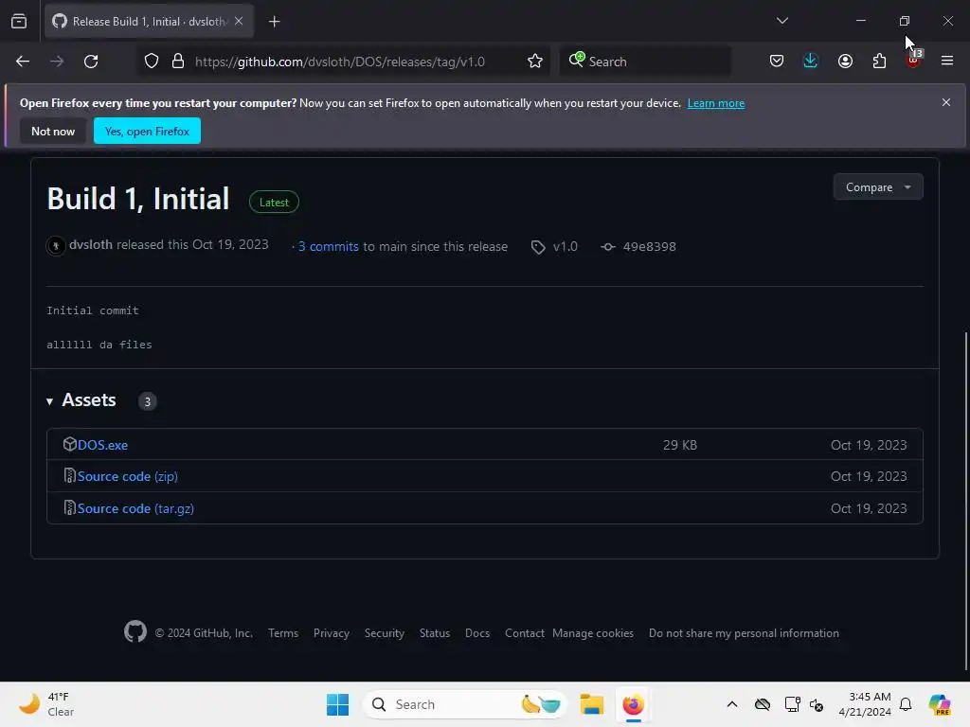The image size is (970, 727).
Task: Open Status footer link
Action: coord(434,633)
